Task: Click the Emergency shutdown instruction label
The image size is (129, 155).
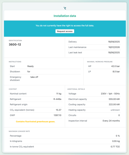Action: click(x=16, y=79)
